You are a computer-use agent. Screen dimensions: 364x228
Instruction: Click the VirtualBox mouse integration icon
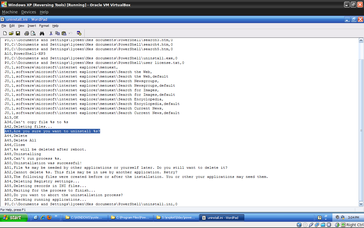[337, 225]
